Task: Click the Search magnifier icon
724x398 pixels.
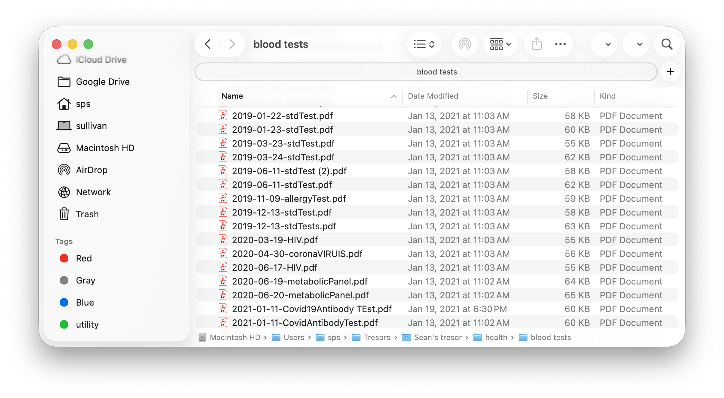Action: 667,44
